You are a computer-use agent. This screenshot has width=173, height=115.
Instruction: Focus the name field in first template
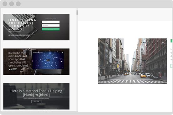[x=51, y=22]
